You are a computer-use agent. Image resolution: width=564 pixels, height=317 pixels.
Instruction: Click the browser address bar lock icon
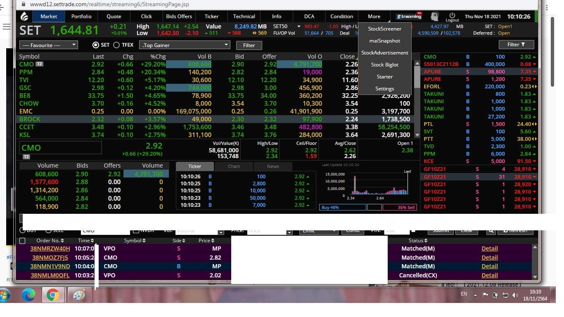[23, 4]
